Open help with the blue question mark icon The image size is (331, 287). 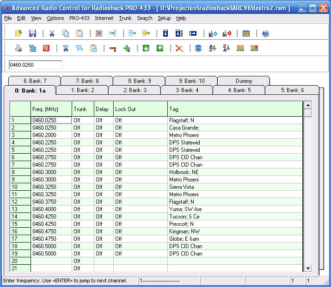tap(265, 33)
